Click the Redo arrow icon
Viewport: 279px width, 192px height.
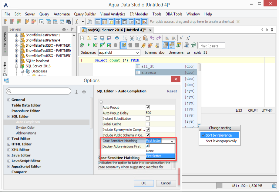click(158, 38)
